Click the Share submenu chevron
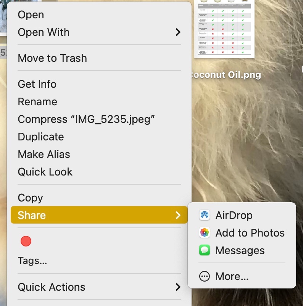 [178, 215]
